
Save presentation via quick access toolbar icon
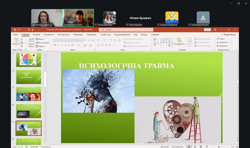point(15,30)
